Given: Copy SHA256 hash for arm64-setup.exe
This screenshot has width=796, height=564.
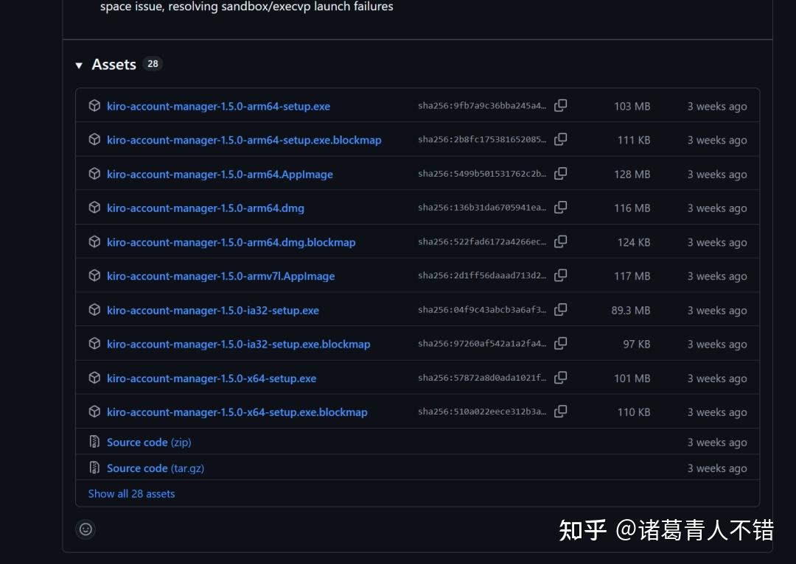Looking at the screenshot, I should [560, 106].
